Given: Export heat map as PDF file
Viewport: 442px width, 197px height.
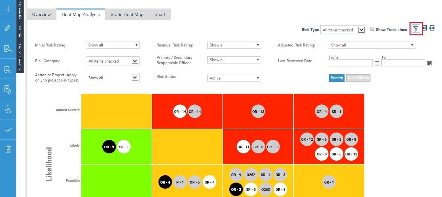Looking at the screenshot, I should 432,28.
